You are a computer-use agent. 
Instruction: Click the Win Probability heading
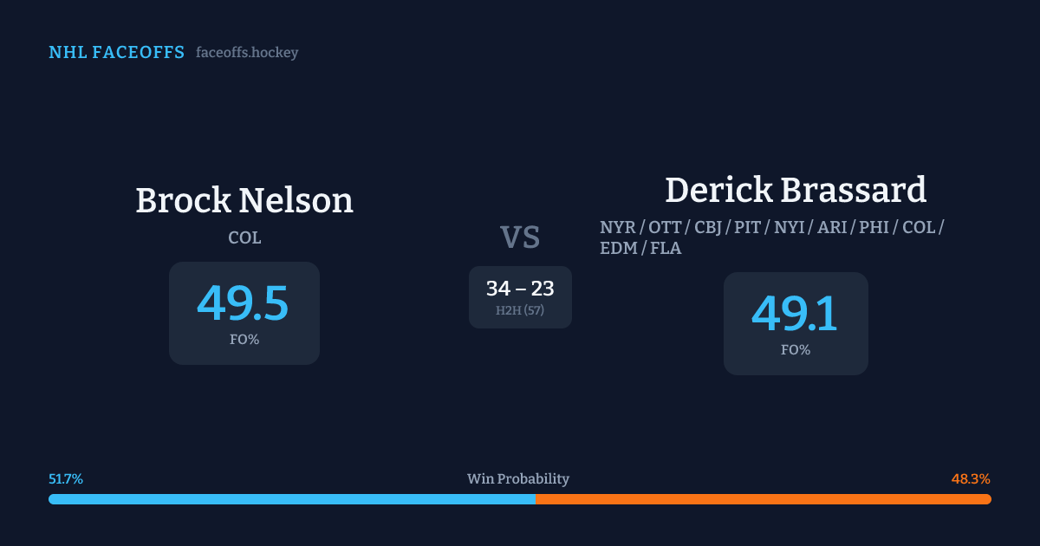point(518,479)
